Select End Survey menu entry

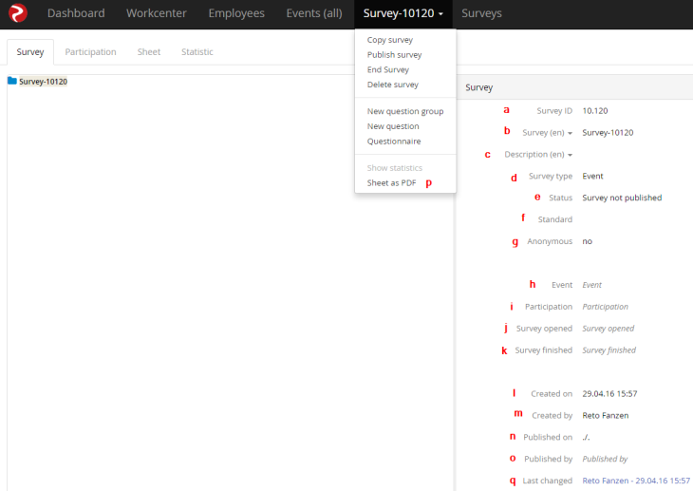(x=388, y=70)
